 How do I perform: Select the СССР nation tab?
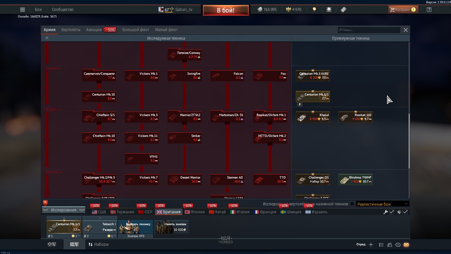click(145, 212)
